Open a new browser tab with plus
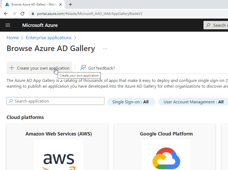The image size is (228, 170). [x=70, y=4]
